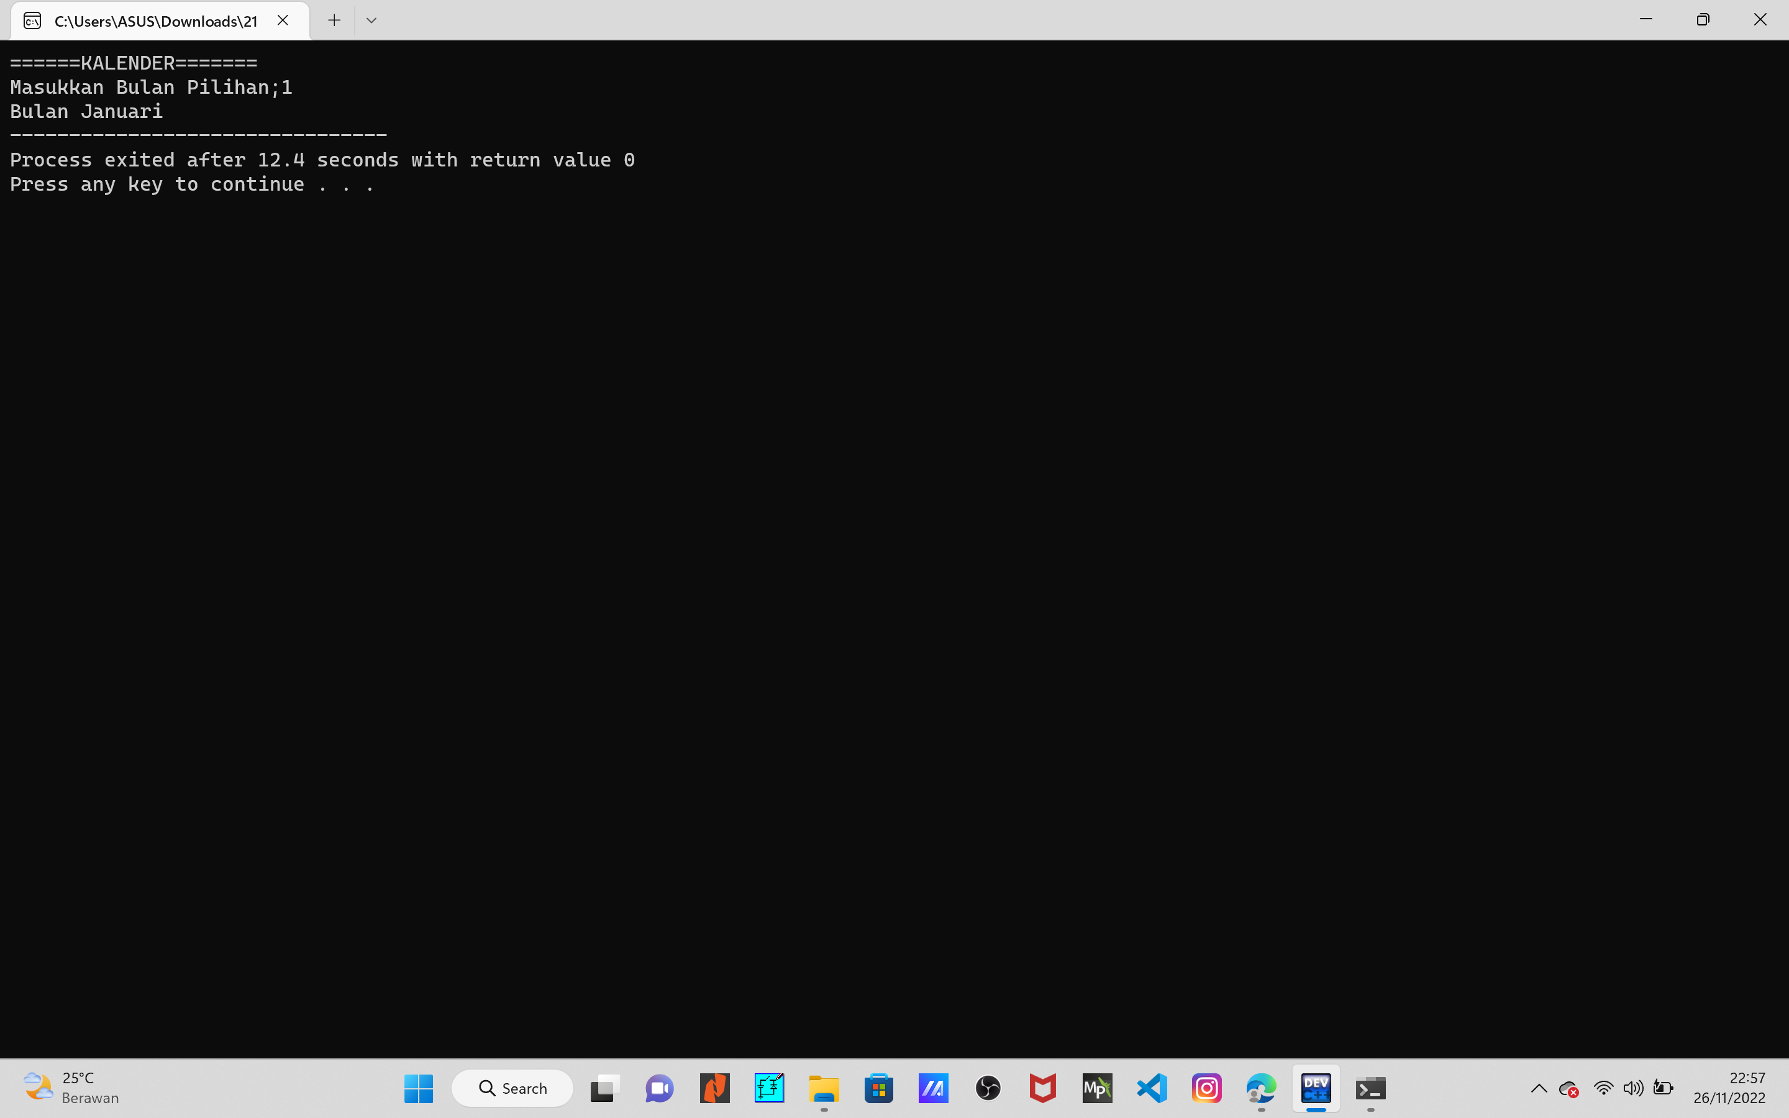Viewport: 1789px width, 1118px height.
Task: Open the weather widget showing 25°C Berawan
Action: 70,1088
